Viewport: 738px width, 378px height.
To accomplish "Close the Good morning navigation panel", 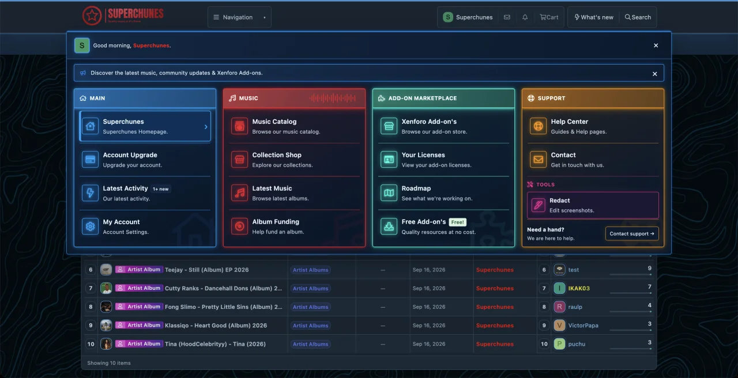I will pos(656,46).
